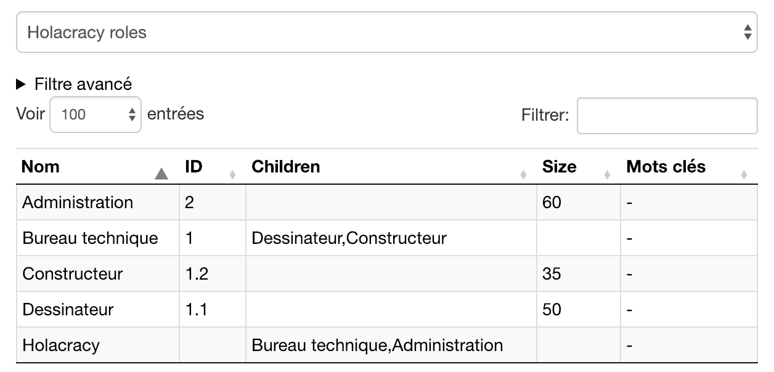The width and height of the screenshot is (774, 372).
Task: Click the Children column header label
Action: 286,167
